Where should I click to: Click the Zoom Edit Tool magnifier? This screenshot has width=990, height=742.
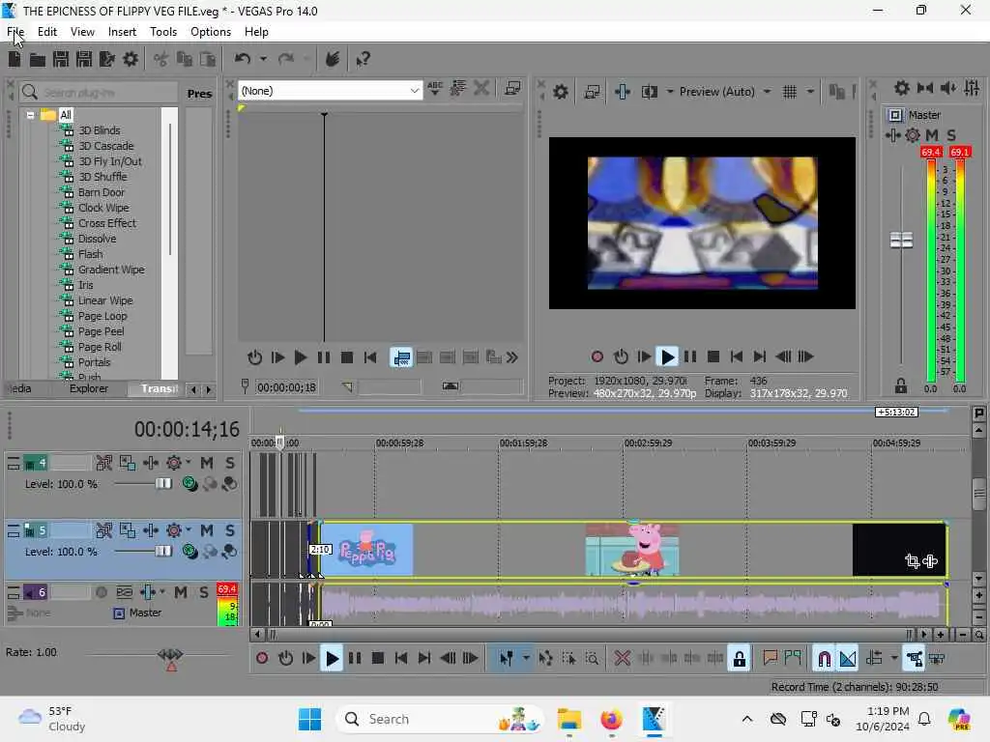point(592,659)
